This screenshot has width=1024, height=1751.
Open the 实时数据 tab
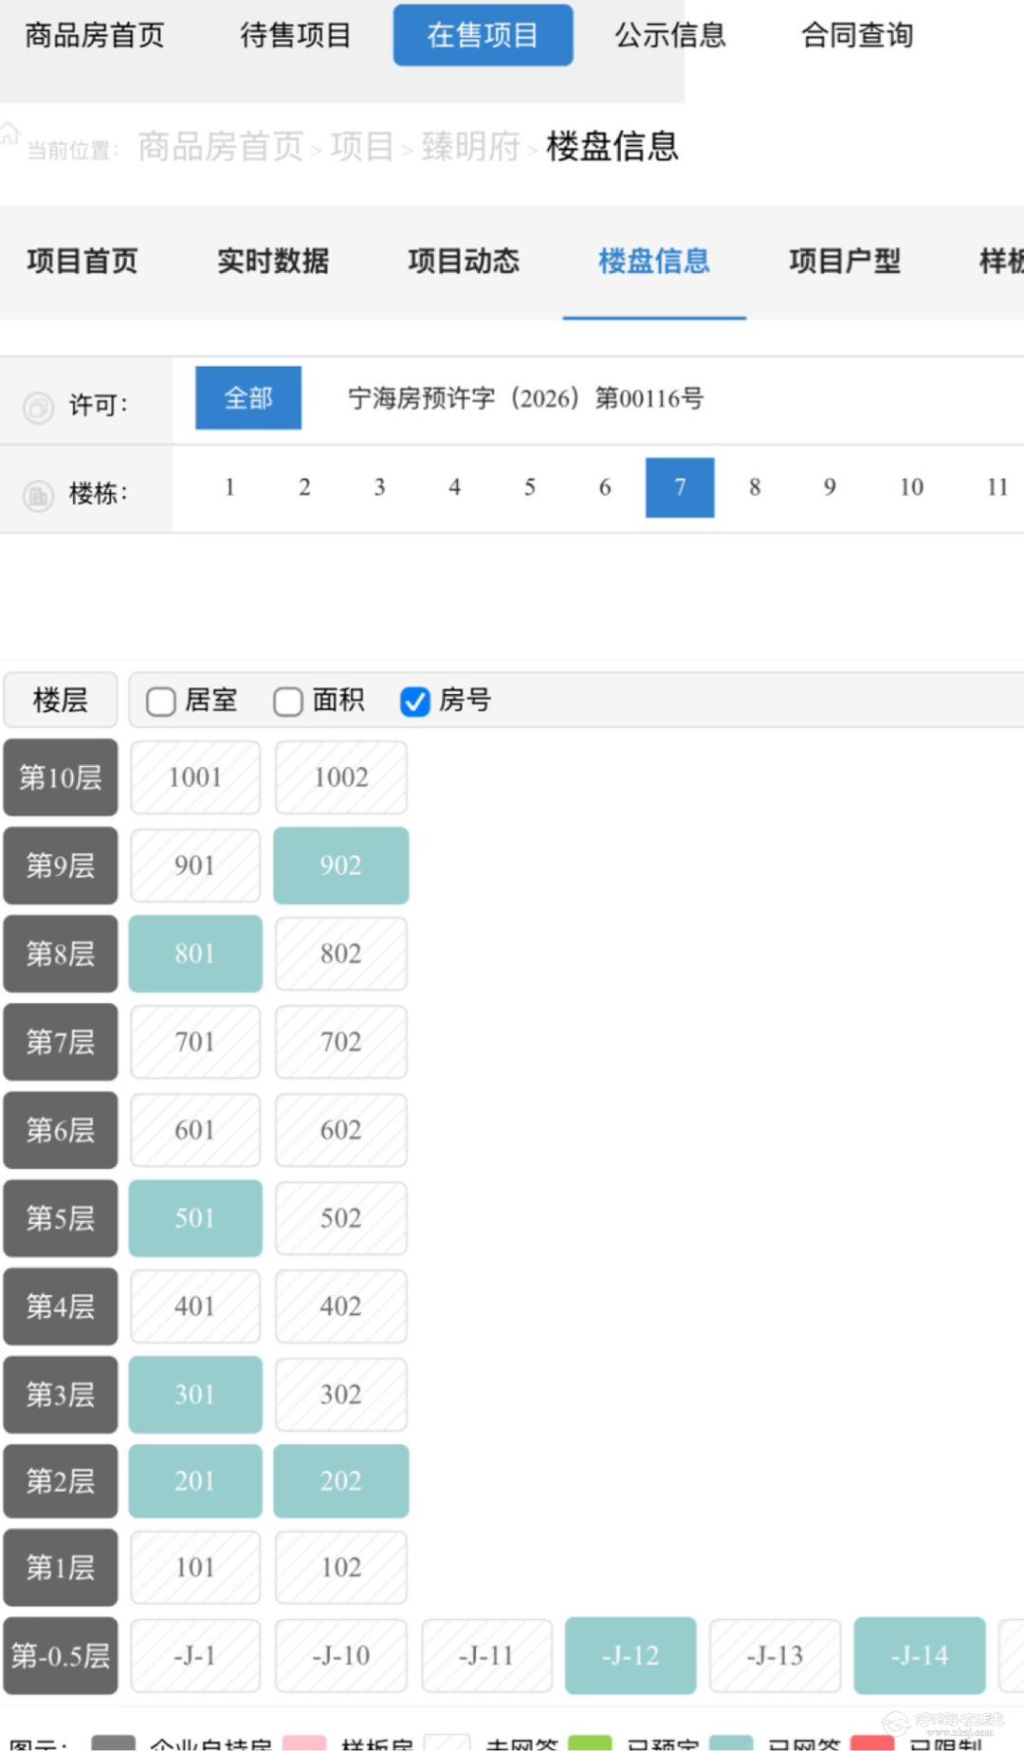click(x=273, y=261)
